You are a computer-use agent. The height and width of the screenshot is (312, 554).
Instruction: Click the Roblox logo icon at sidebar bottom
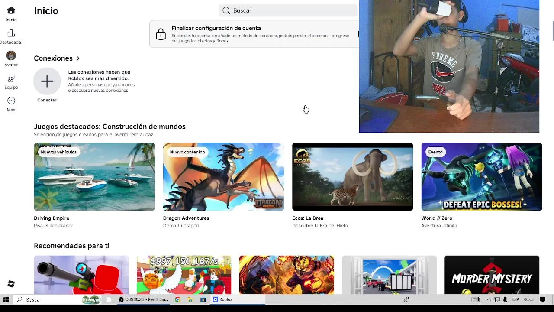11,284
